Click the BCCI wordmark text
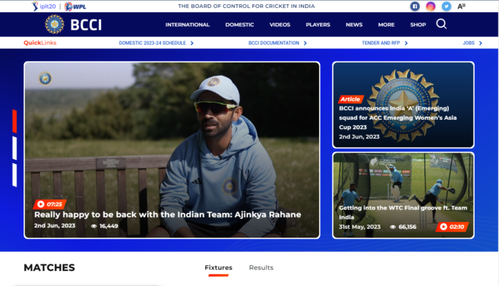 [86, 25]
